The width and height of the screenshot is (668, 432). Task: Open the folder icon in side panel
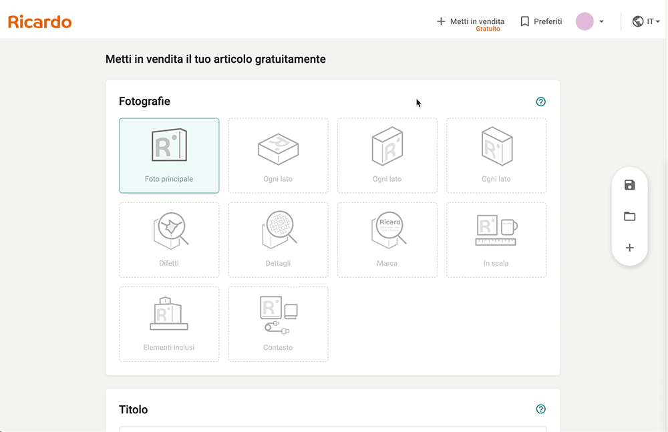click(629, 216)
